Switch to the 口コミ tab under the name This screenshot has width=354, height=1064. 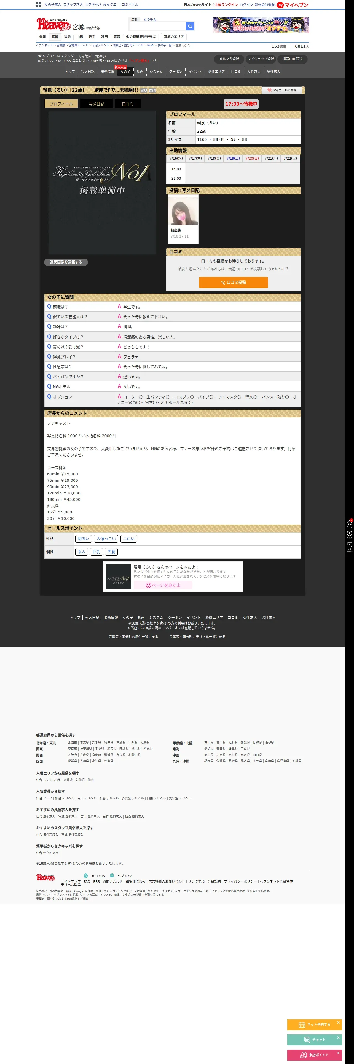pos(127,104)
